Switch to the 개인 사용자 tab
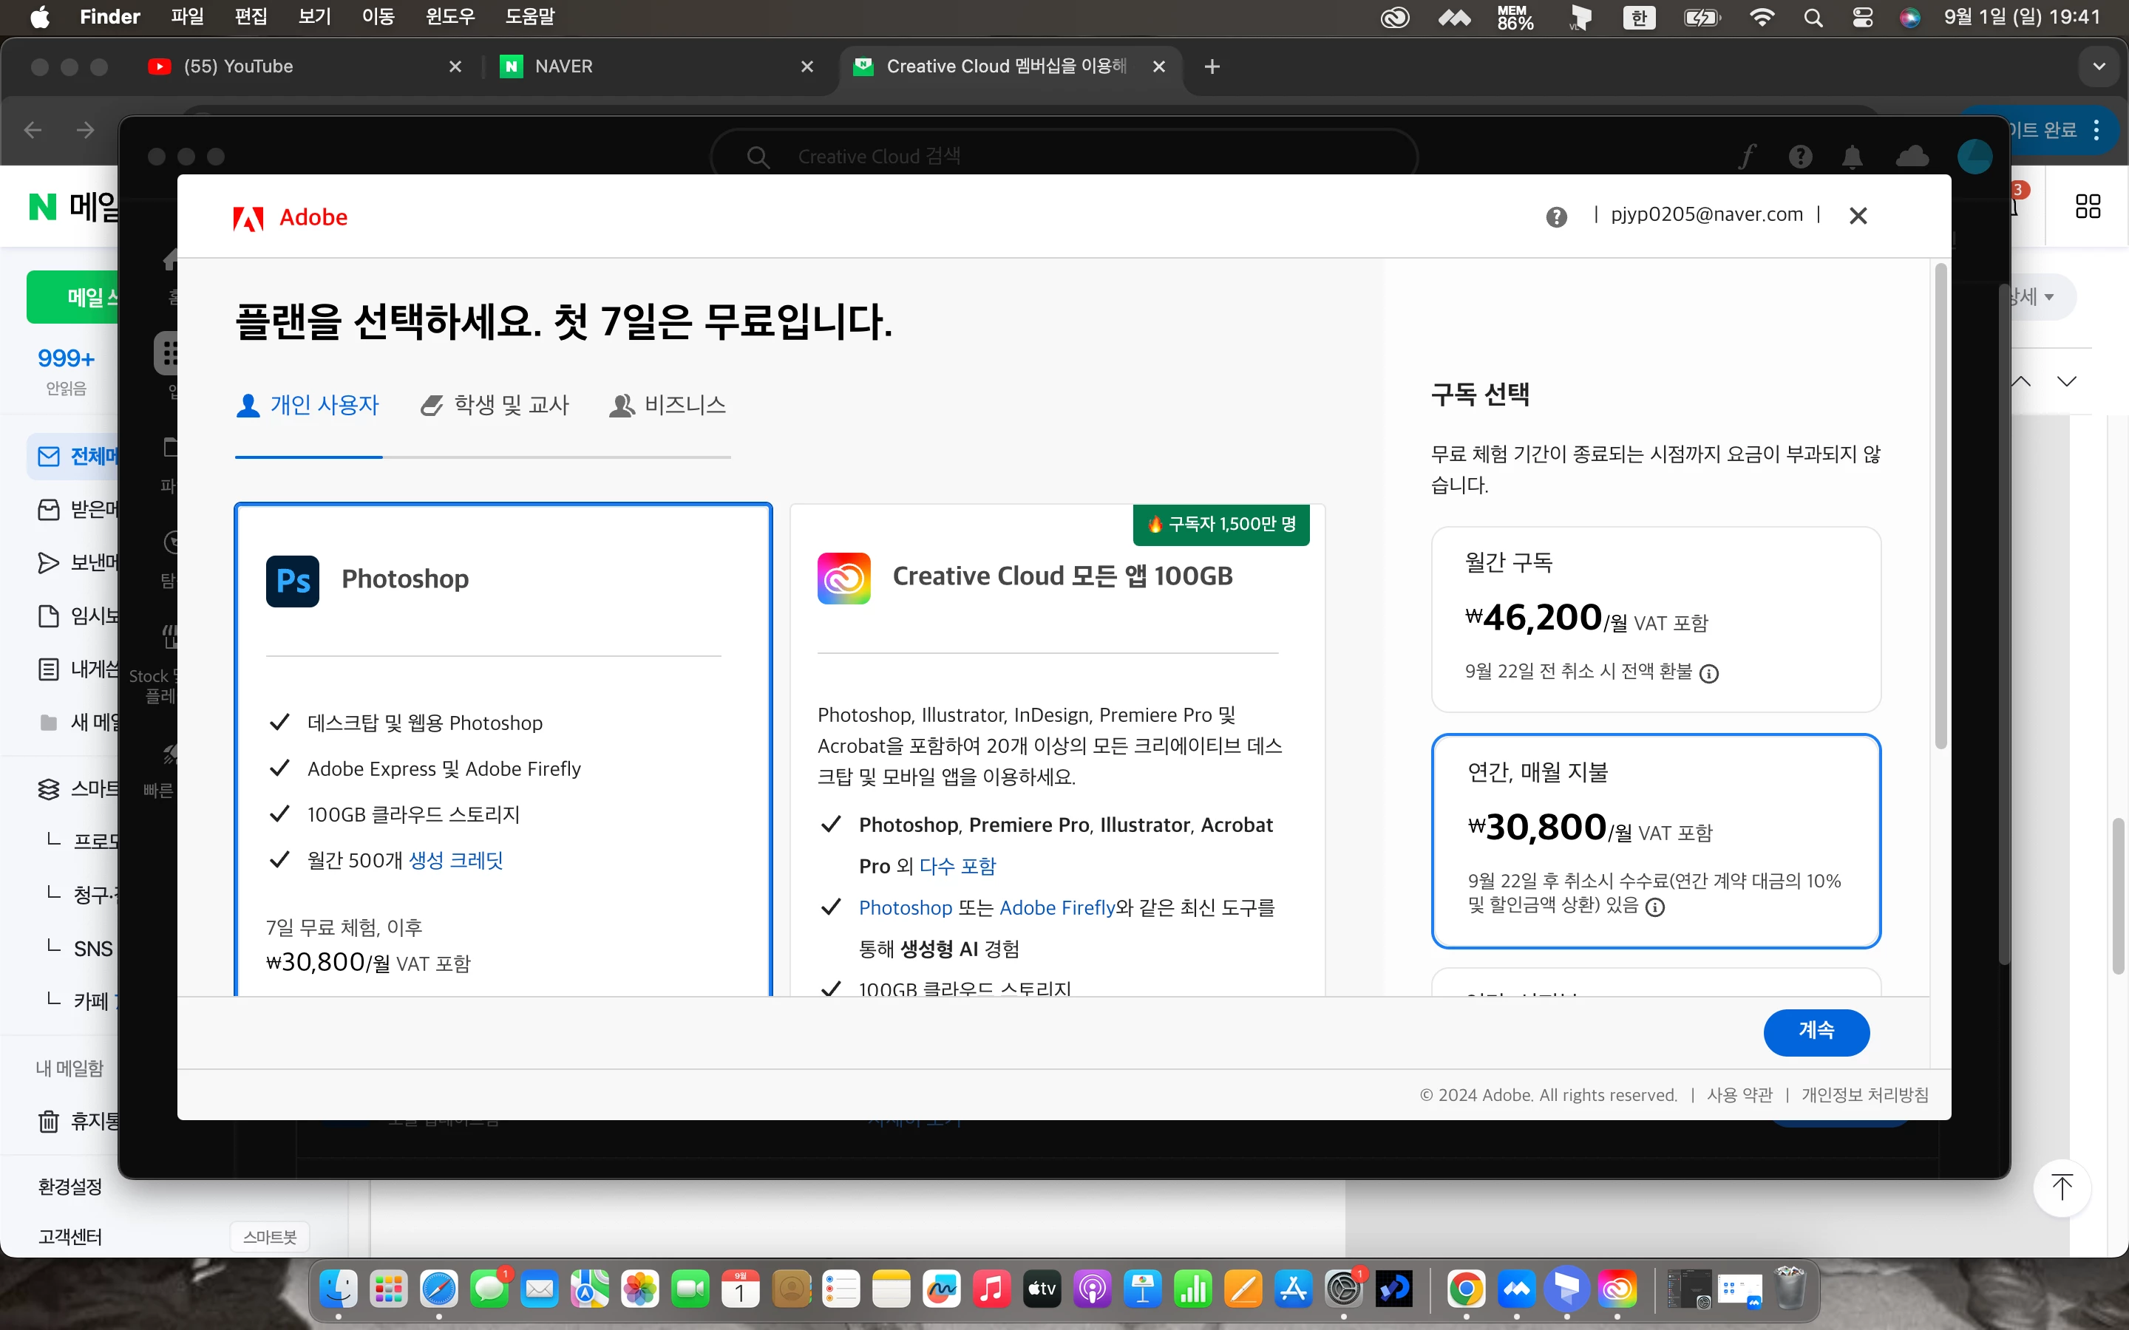Viewport: 2129px width, 1330px height. click(308, 406)
